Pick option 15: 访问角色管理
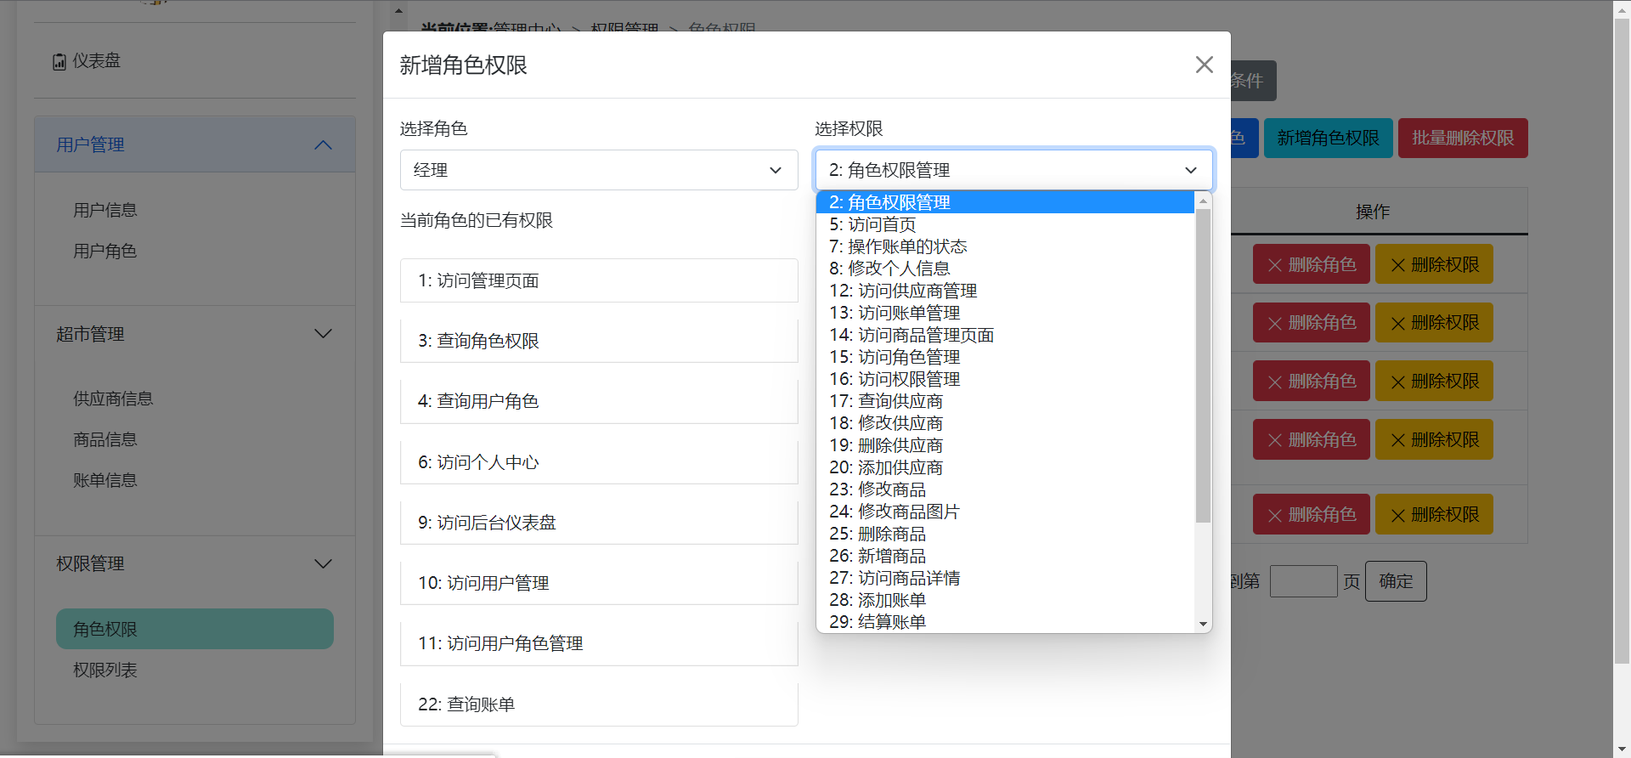 point(1005,357)
